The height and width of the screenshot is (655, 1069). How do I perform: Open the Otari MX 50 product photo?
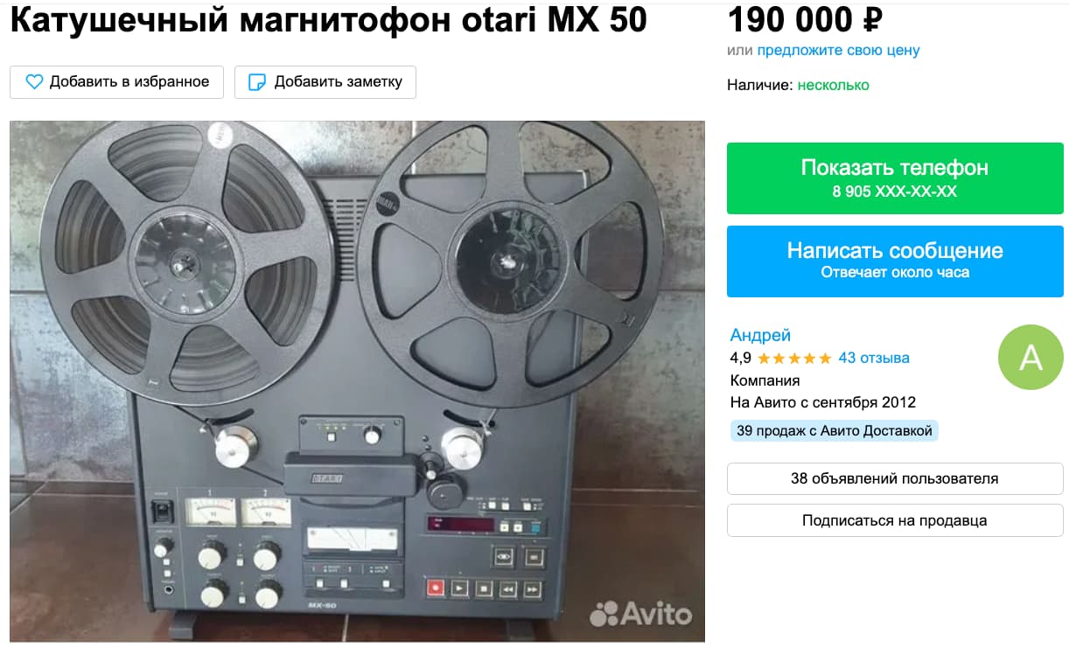(357, 381)
